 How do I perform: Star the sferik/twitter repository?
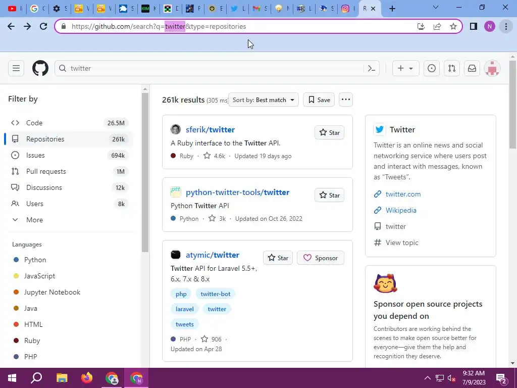[329, 133]
